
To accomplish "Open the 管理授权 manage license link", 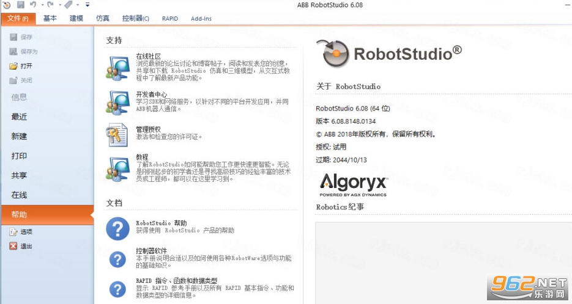I will pos(149,129).
